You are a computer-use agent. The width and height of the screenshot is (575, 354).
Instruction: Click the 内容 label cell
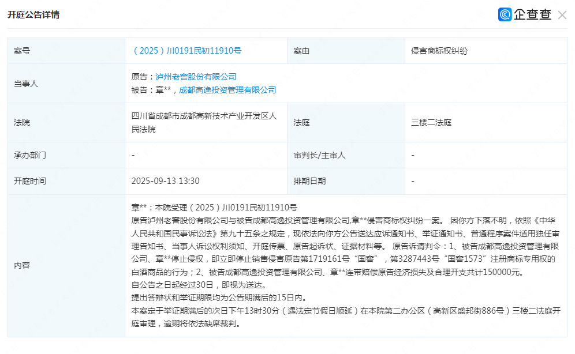click(x=66, y=265)
